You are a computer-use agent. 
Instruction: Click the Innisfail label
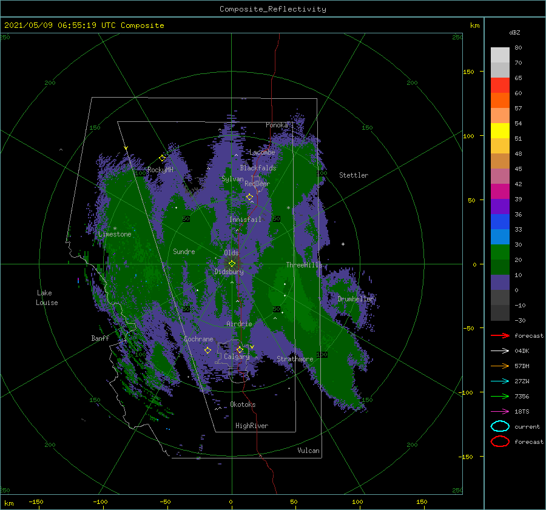pos(245,220)
